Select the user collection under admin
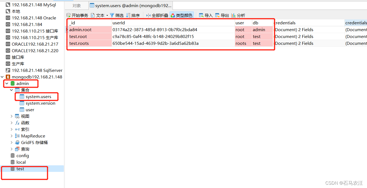 click(30, 110)
